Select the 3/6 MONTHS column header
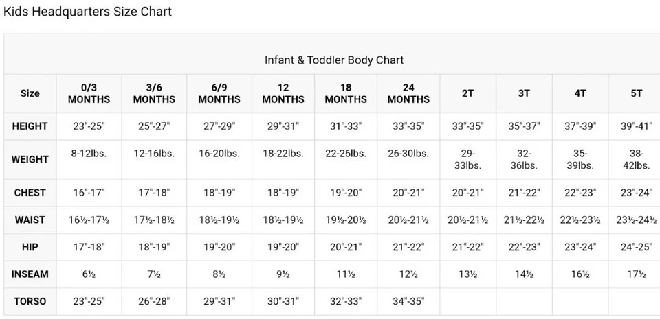The image size is (660, 319). (x=154, y=93)
